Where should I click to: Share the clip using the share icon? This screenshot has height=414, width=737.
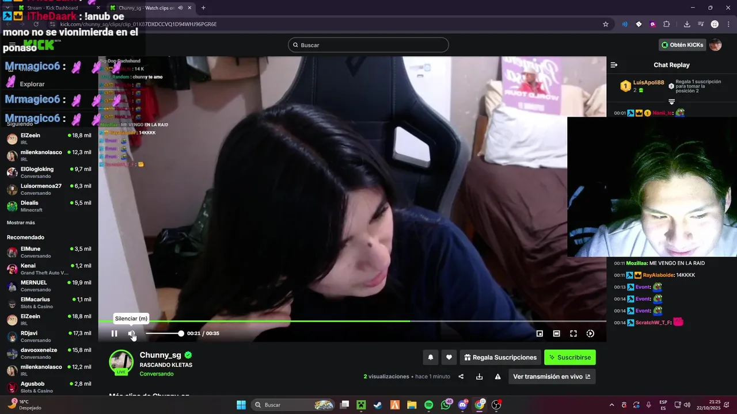461,377
